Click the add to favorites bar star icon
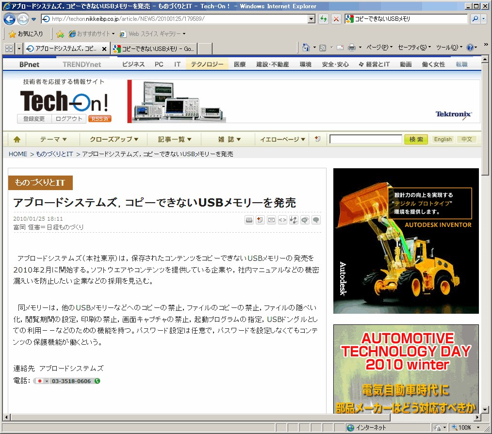 point(60,34)
